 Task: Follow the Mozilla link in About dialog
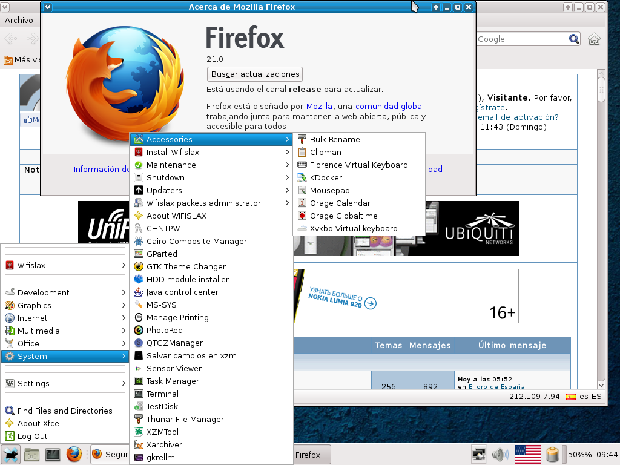pos(319,106)
